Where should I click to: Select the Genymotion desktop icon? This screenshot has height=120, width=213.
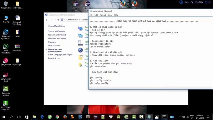[6, 62]
